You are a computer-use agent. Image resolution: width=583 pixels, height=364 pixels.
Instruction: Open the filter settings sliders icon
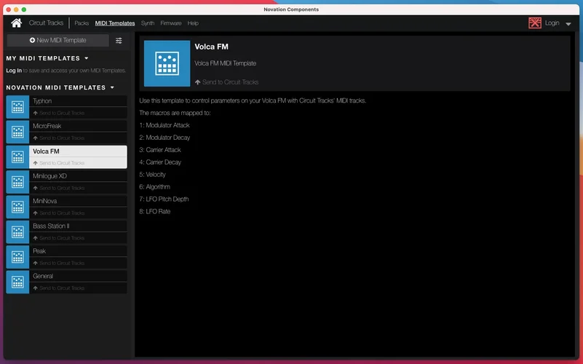[119, 41]
